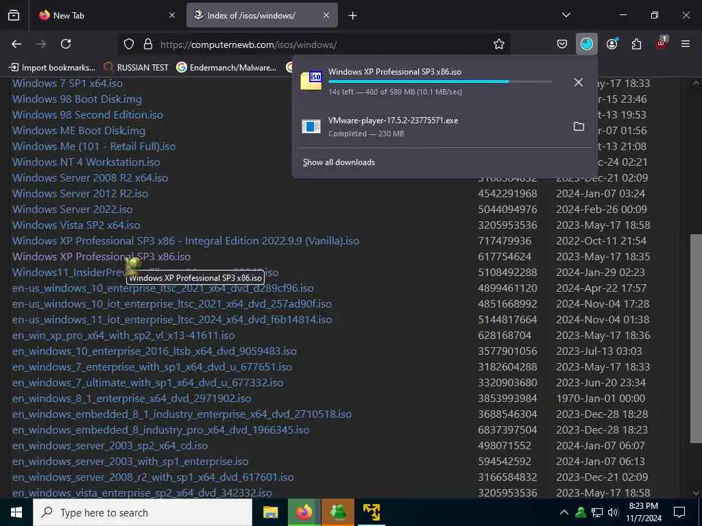Click green person tray icon
This screenshot has height=526, width=702.
tap(581, 512)
